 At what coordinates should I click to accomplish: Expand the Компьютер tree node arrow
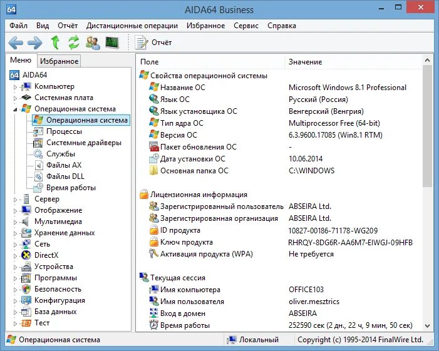(x=16, y=87)
